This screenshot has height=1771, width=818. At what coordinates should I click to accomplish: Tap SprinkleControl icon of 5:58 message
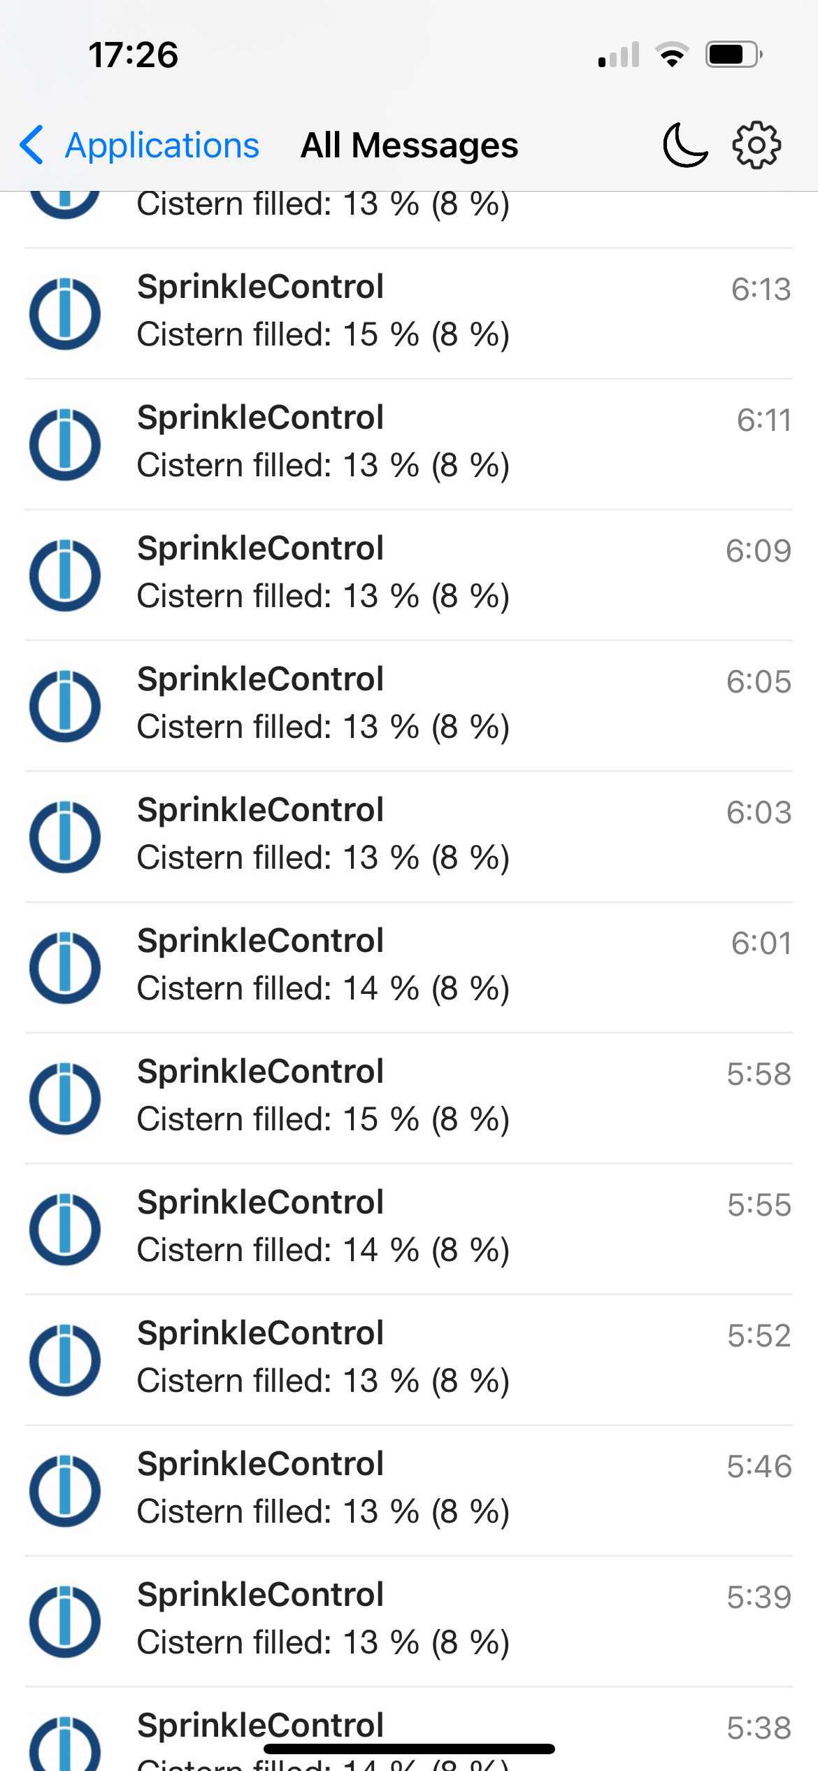pyautogui.click(x=65, y=1098)
